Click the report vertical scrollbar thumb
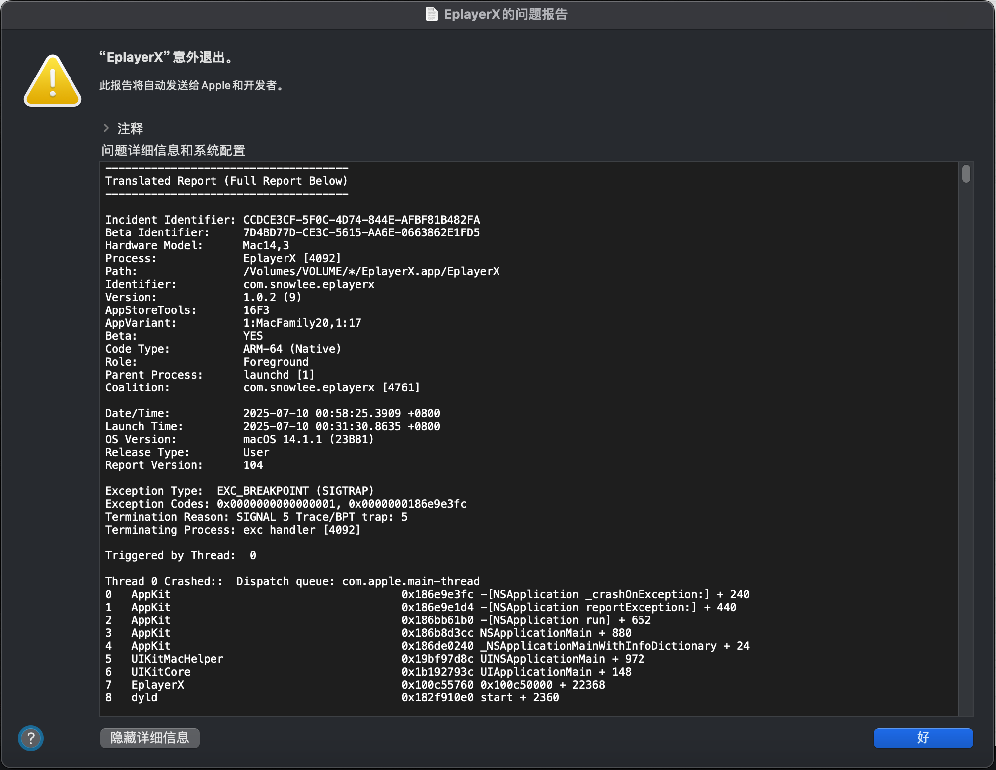The image size is (996, 770). (x=966, y=174)
